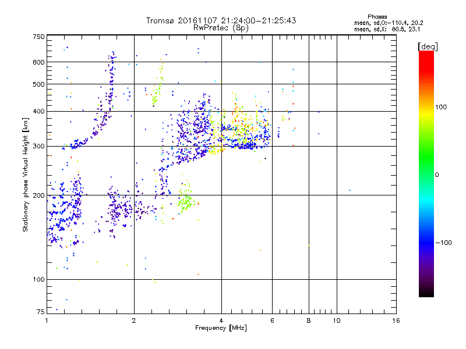Click the 'Frequency [MHz]' axis label

pos(221,328)
